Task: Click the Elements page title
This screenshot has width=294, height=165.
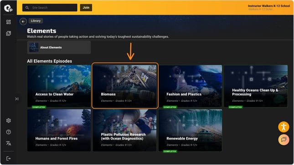Action: [41, 31]
